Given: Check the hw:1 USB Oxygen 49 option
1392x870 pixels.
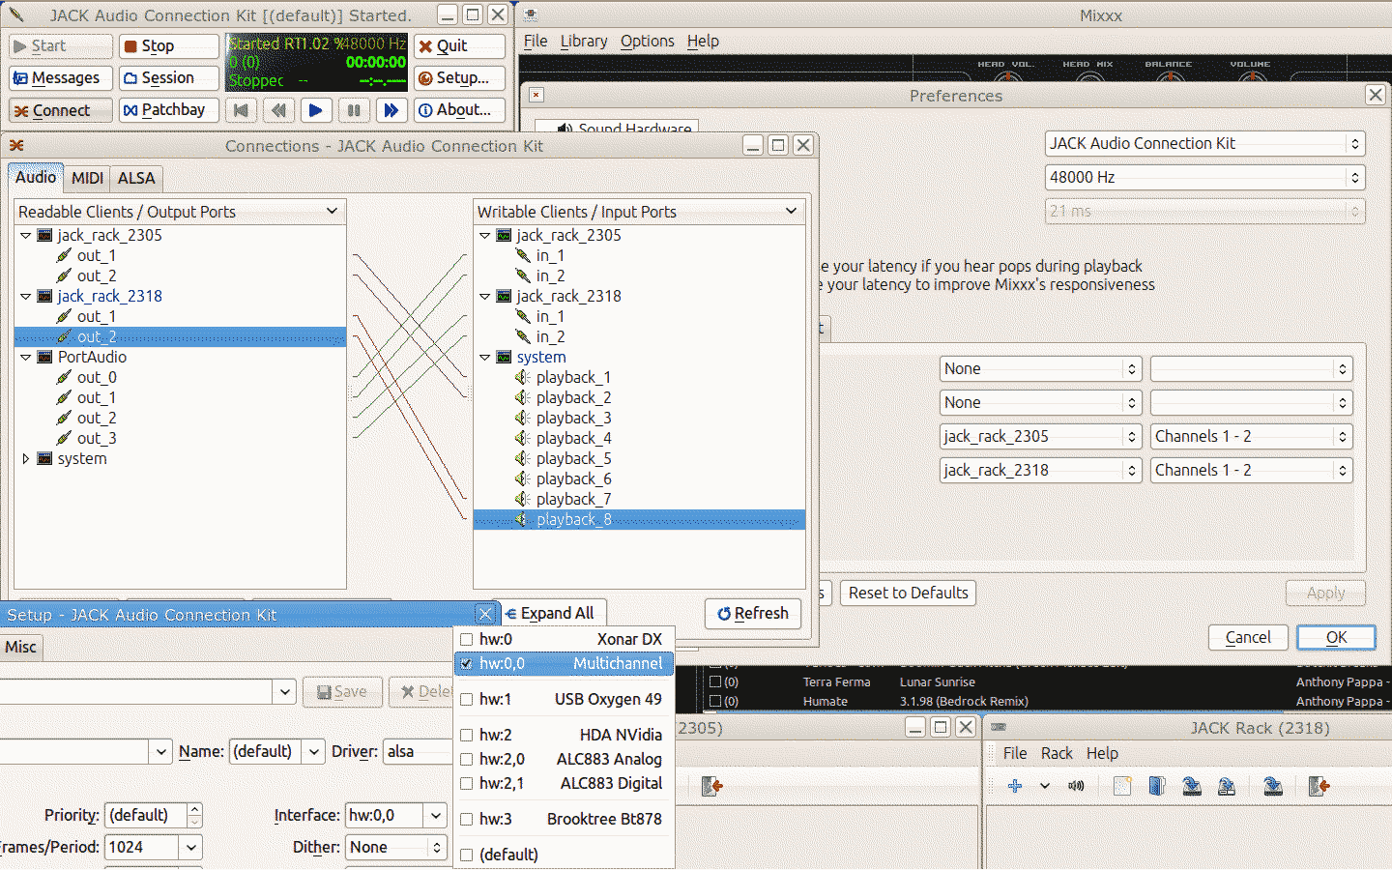Looking at the screenshot, I should pos(467,699).
